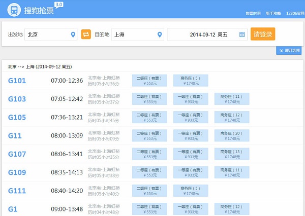Select G103 一等座 ticket for ¥933
The image size is (305, 216).
pyautogui.click(x=191, y=99)
